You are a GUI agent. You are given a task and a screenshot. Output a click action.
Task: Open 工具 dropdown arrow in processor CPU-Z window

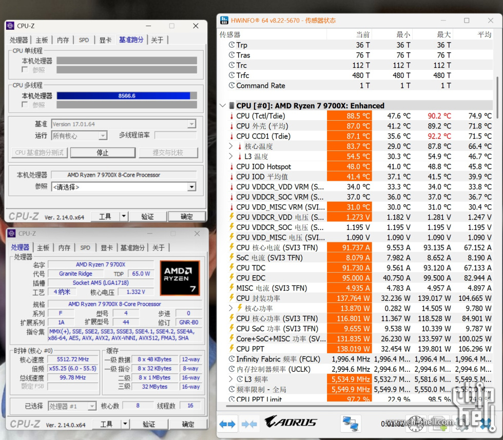(x=125, y=424)
